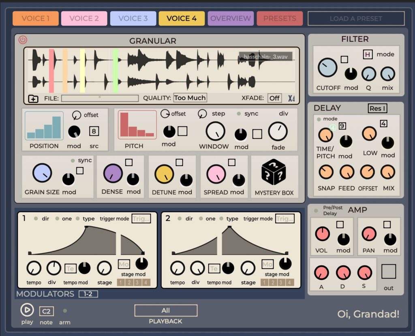Viewport: 415px width, 336px height.
Task: Click the Granular power icon
Action: [23, 40]
